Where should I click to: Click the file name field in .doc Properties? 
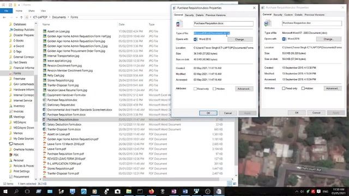(x=311, y=23)
